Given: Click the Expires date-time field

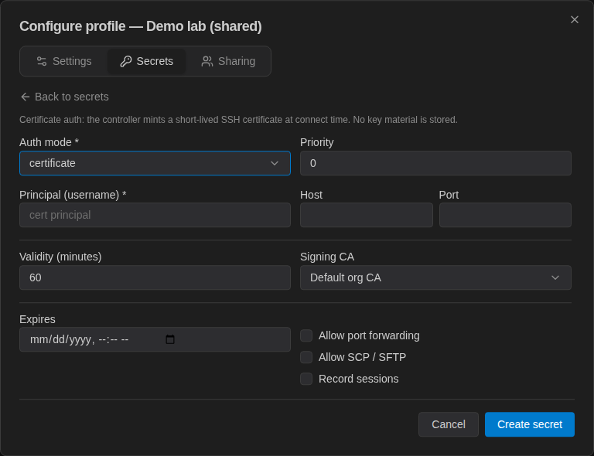Looking at the screenshot, I should point(155,339).
